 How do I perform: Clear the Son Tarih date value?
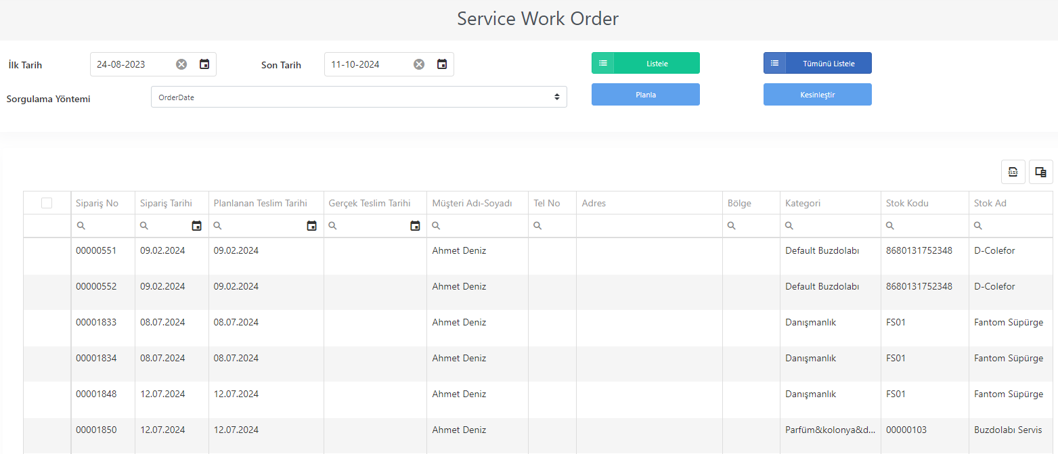click(x=419, y=64)
